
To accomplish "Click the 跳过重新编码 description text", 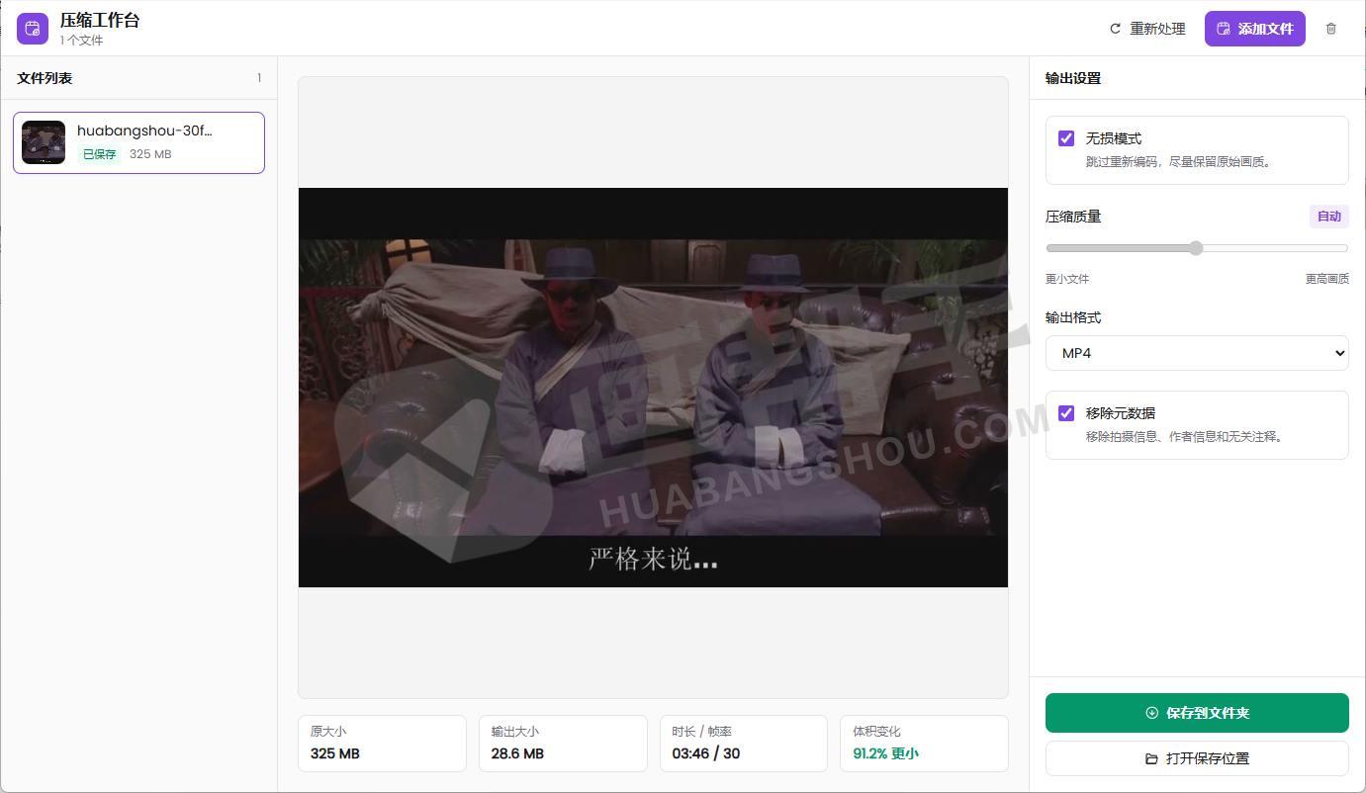I will 1178,161.
